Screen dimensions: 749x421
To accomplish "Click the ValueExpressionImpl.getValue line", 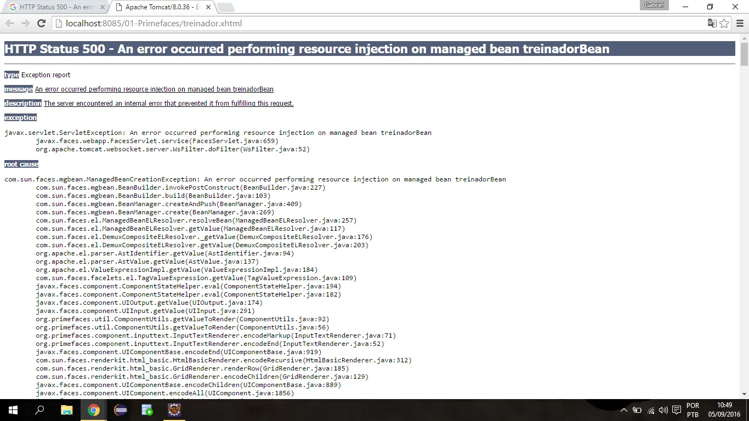I will click(x=177, y=270).
